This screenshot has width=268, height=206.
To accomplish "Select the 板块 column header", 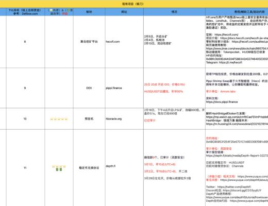I will click(89, 12).
